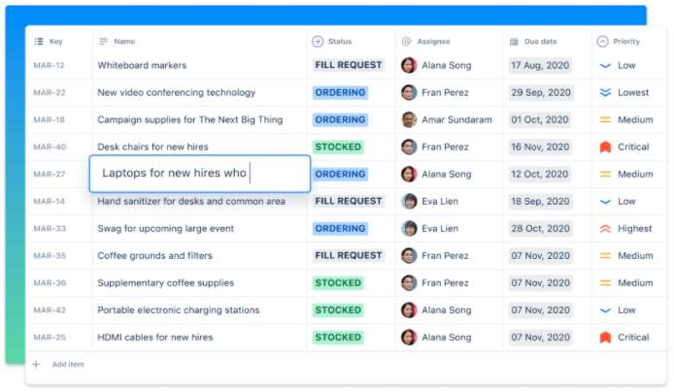Click the Highest priority icon on MAR-33

(605, 229)
